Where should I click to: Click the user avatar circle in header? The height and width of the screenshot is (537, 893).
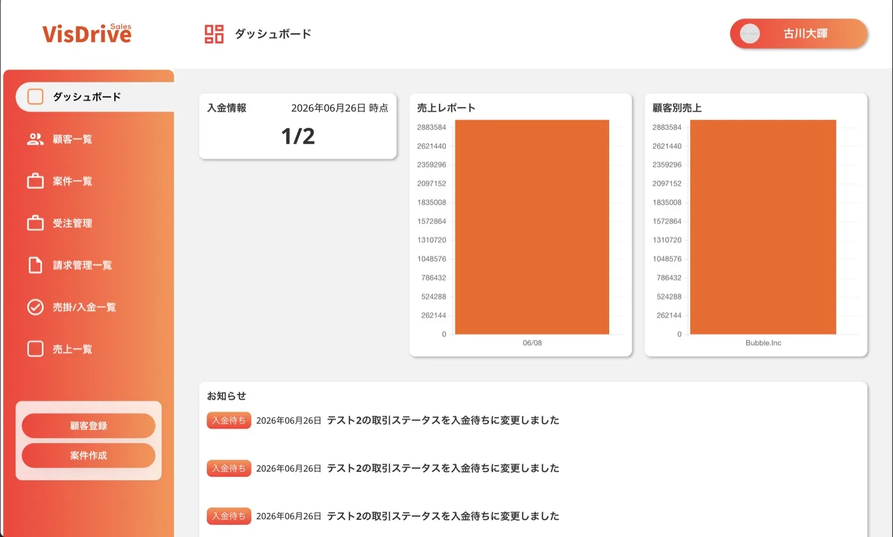click(x=750, y=34)
